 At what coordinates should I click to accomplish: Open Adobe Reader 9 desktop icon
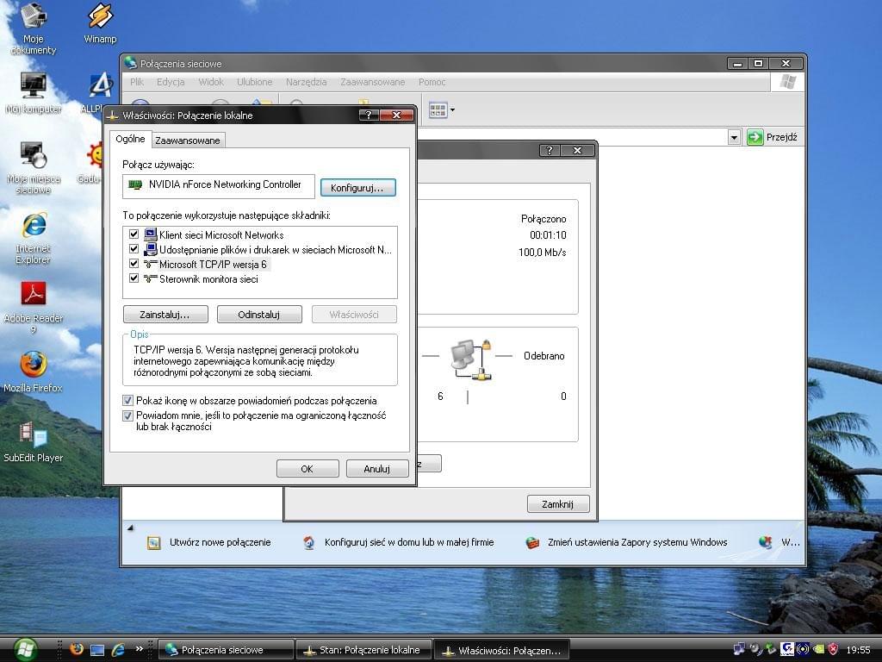point(34,308)
